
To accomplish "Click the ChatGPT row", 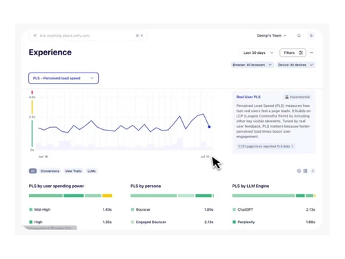I will pos(274,209).
